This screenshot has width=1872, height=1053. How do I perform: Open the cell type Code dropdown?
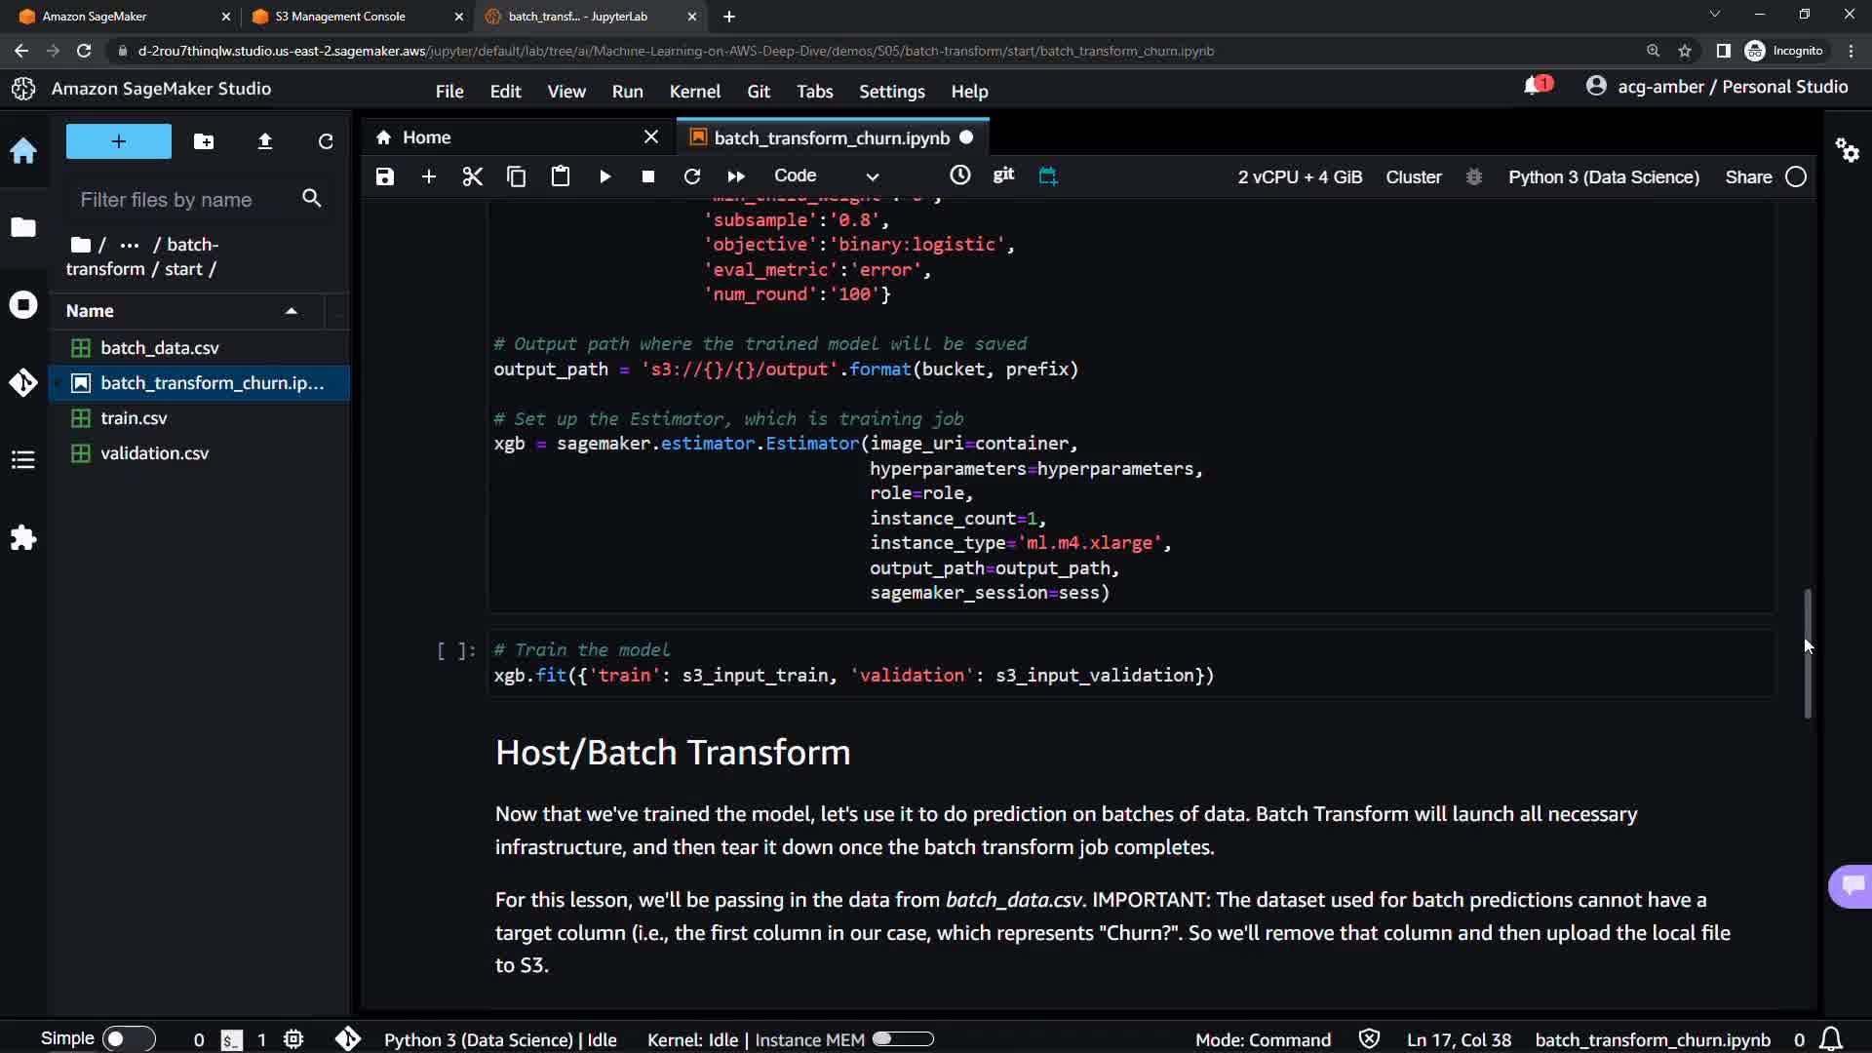click(826, 176)
